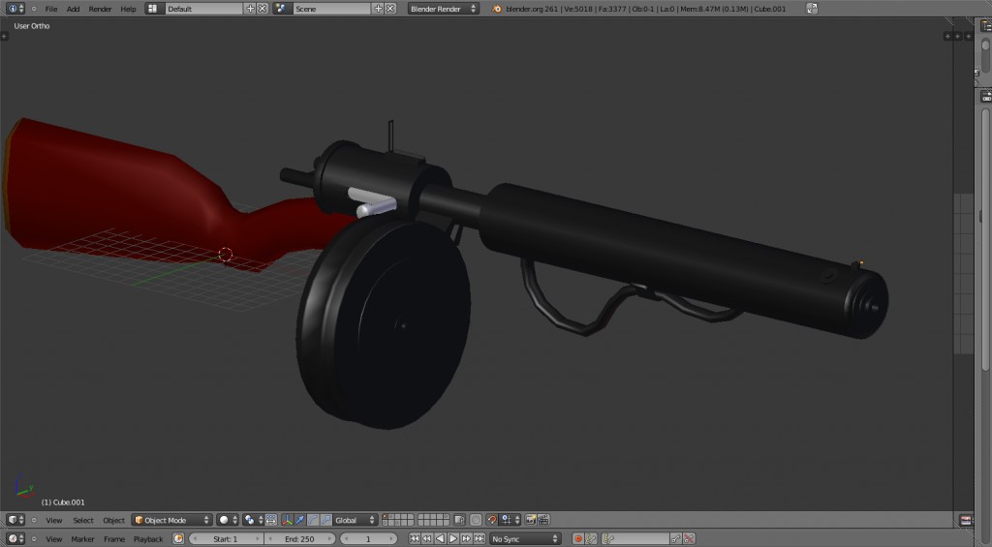The image size is (992, 547).
Task: Toggle the 3D manipulator widget icon
Action: 288,520
